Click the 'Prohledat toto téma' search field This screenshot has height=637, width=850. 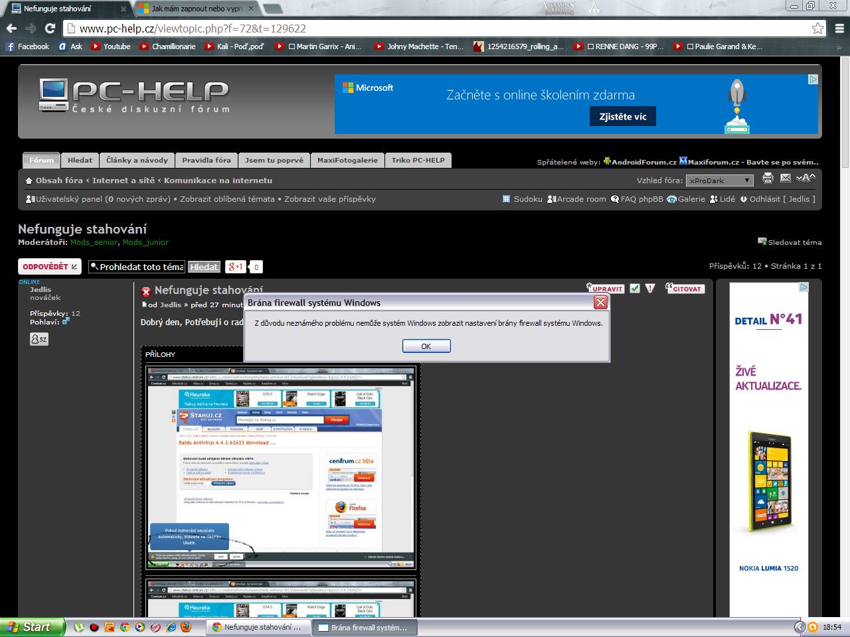137,267
